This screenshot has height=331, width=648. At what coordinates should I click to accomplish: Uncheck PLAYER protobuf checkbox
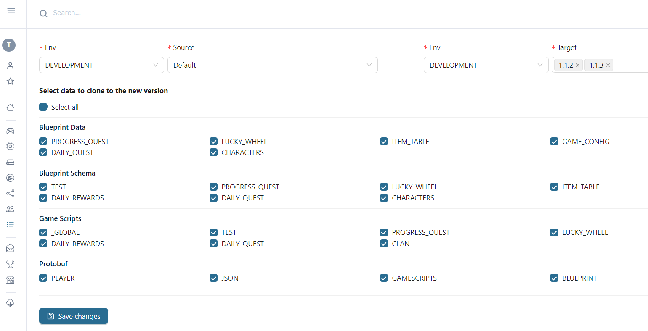[43, 278]
